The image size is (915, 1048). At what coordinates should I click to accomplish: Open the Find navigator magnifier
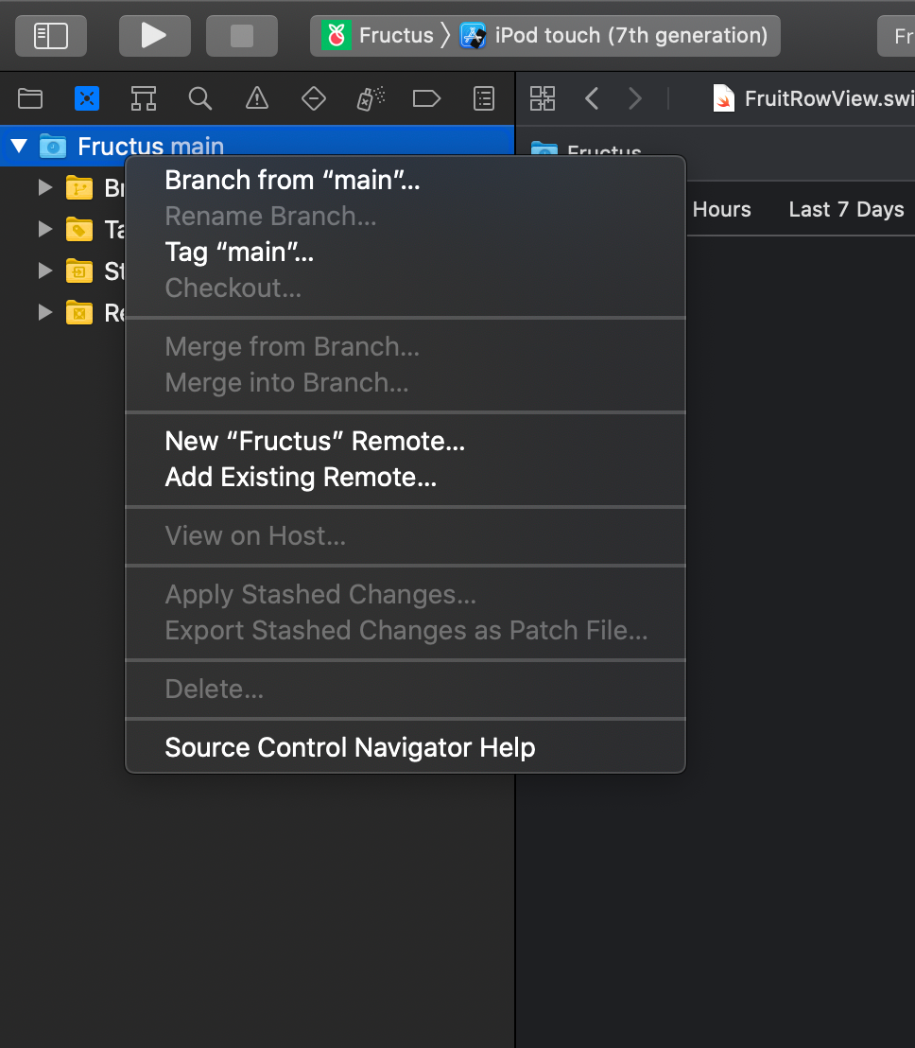click(x=199, y=99)
